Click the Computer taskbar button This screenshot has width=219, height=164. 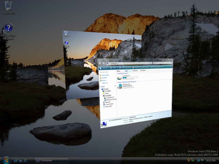tap(48, 160)
